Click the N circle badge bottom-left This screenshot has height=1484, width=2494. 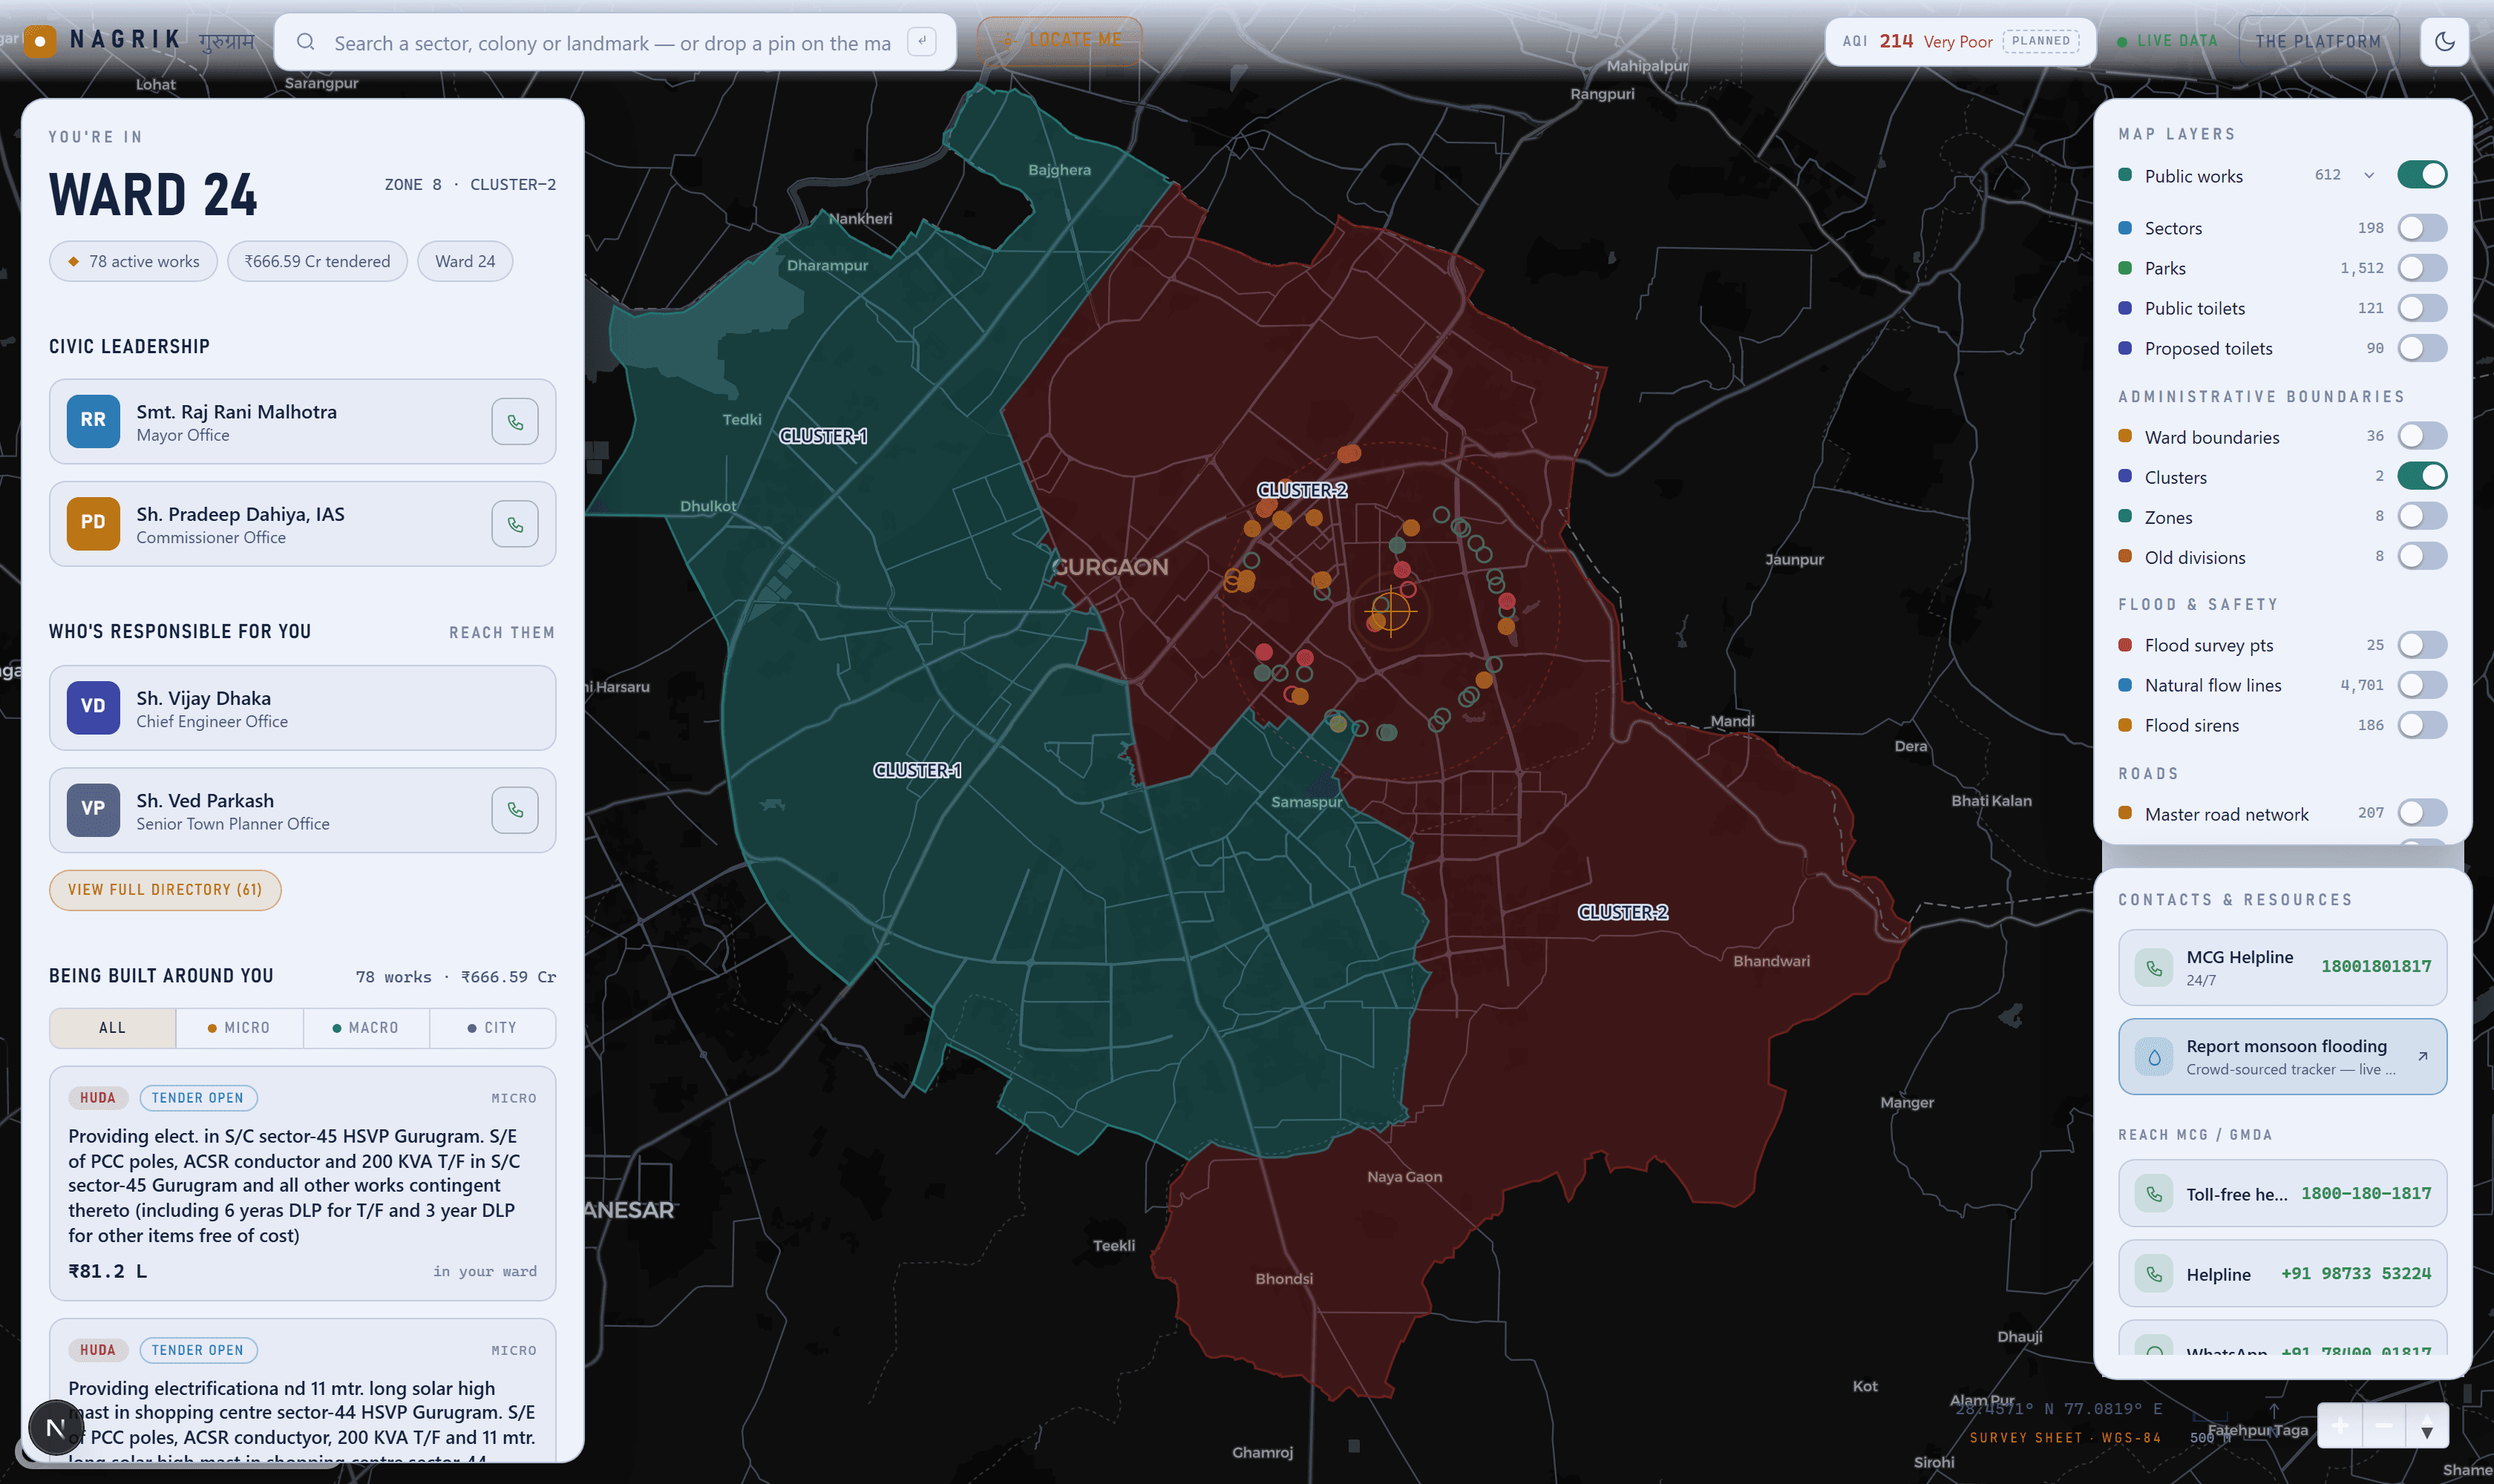(x=55, y=1427)
